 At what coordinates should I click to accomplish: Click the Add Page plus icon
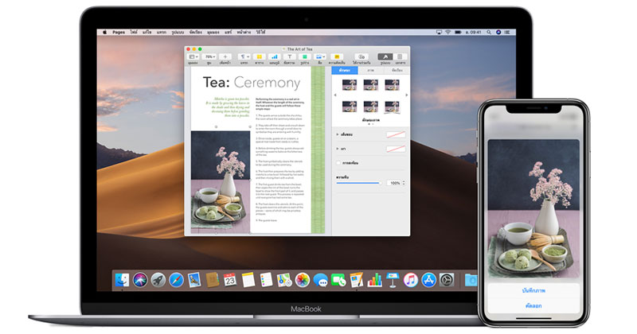tap(225, 57)
